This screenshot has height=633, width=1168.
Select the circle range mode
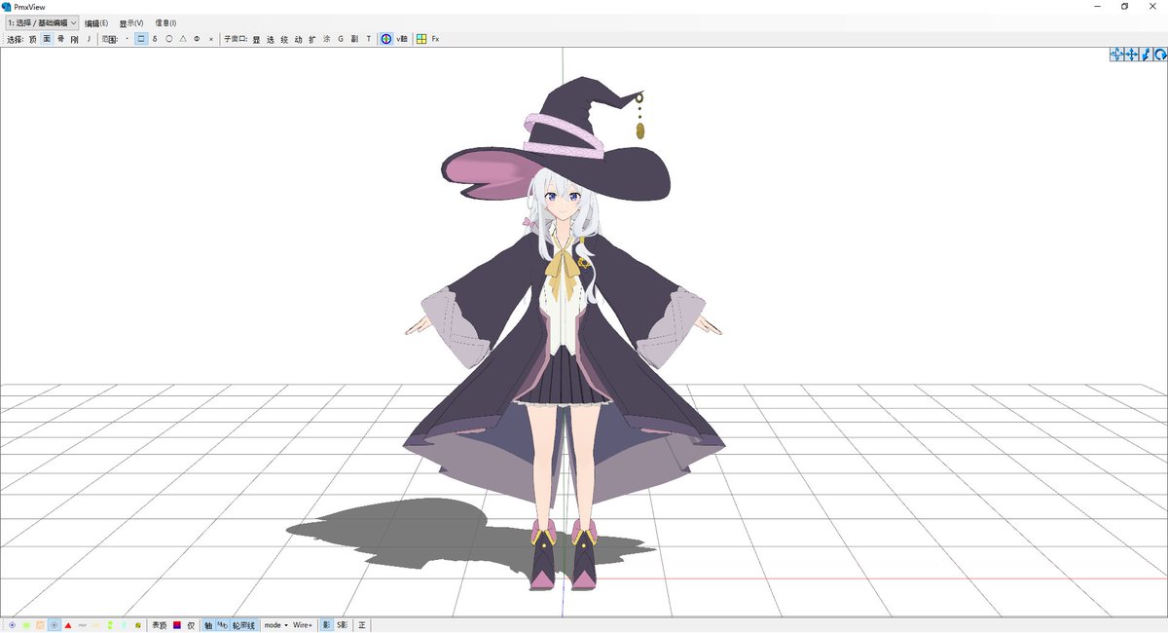tap(169, 39)
